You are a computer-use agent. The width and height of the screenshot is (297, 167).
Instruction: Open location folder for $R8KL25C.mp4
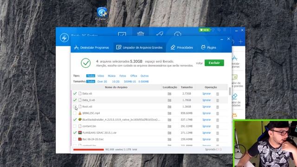point(169,113)
